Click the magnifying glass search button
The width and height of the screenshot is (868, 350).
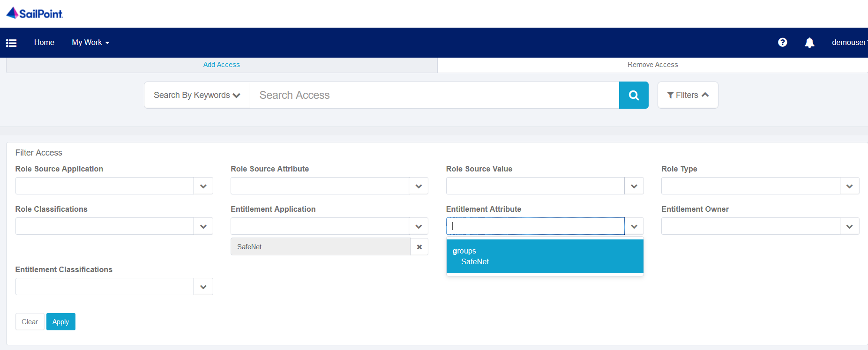click(x=634, y=95)
